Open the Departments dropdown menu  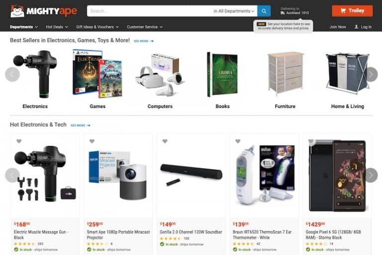[x=24, y=27]
